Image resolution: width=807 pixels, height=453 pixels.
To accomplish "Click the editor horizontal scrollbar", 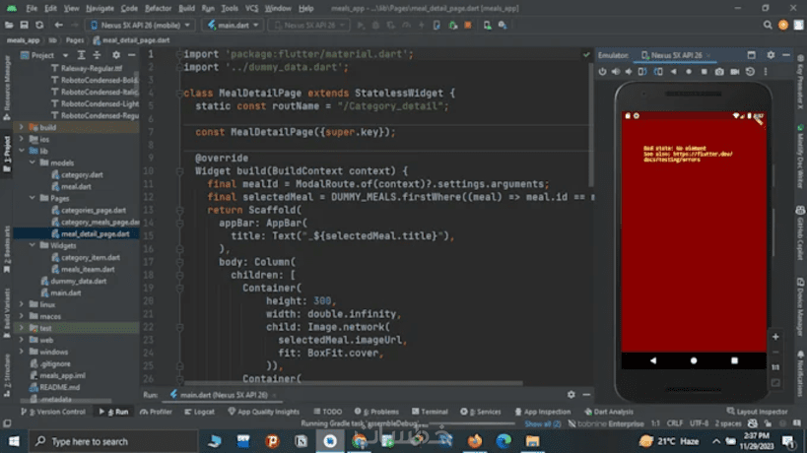I will 353,383.
